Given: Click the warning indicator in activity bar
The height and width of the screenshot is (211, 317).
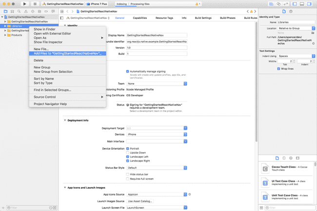Looking at the screenshot, I should 198,4.
